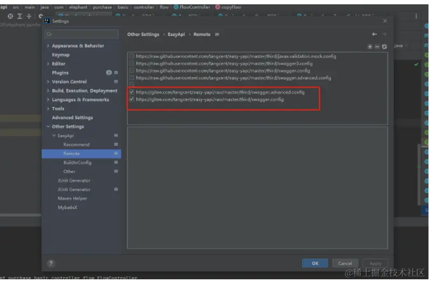Click the gear icon in IDE project toolbar
Viewport: 429px width, 282px height.
[40, 16]
